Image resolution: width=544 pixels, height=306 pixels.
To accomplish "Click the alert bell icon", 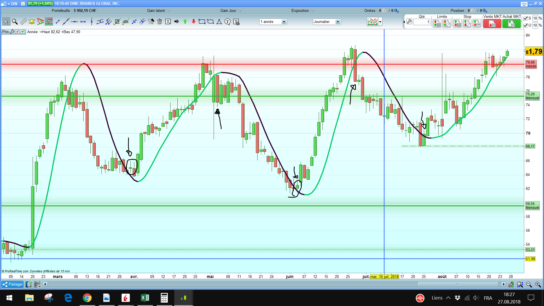I will pos(32,22).
